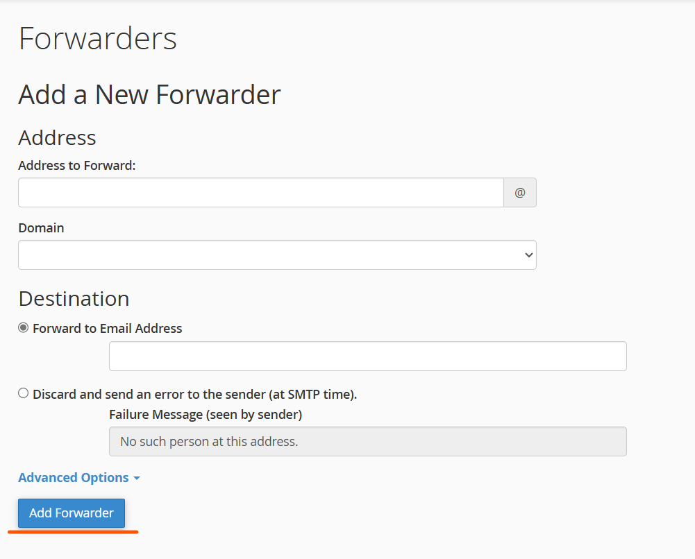
Task: Click the destination email address box
Action: [367, 356]
